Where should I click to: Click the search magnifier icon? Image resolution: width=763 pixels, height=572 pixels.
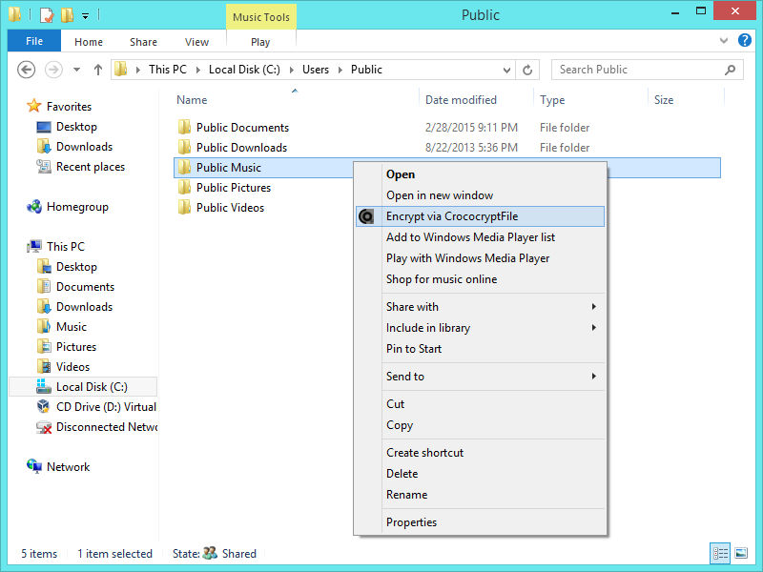[730, 70]
